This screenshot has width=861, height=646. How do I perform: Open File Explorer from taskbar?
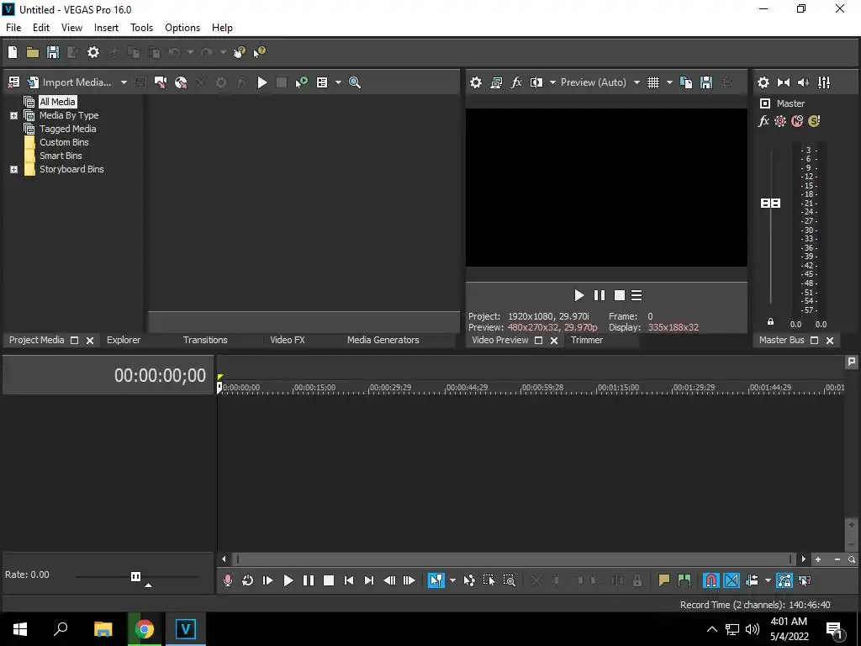point(103,629)
